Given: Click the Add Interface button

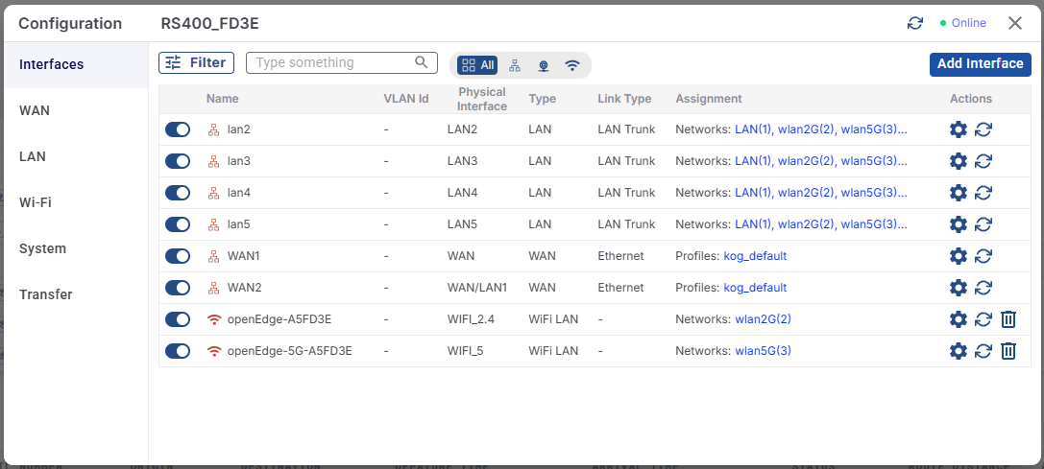Looking at the screenshot, I should tap(980, 64).
